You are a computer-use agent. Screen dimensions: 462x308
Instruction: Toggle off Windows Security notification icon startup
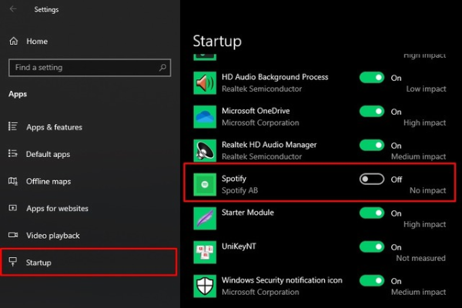[372, 280]
